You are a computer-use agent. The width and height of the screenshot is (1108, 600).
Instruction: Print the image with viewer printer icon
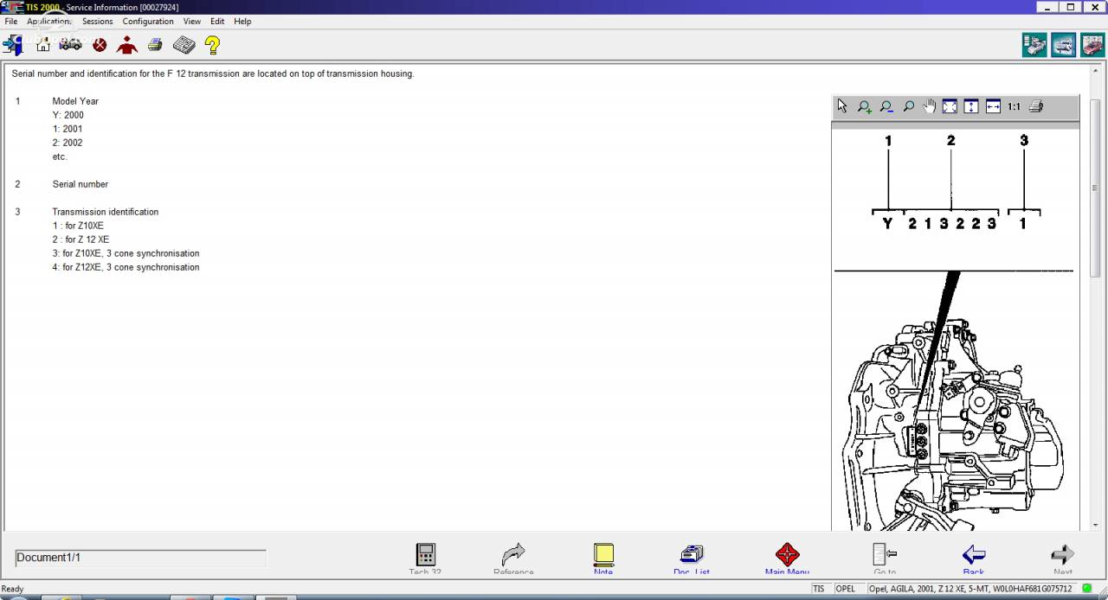point(1036,106)
